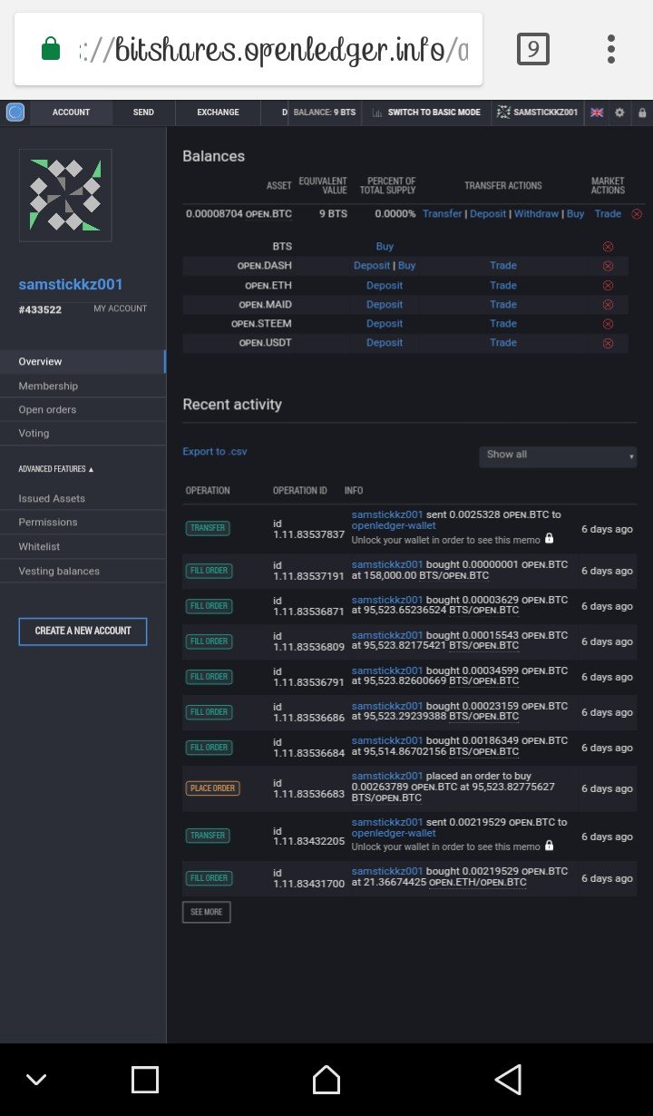
Task: Click Withdraw link for OPEN.BTC
Action: coord(537,214)
